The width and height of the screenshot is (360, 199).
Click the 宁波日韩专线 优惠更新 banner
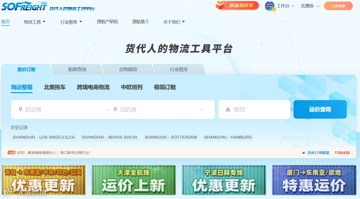tap(223, 179)
